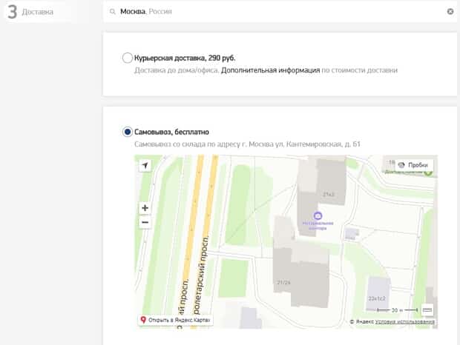The image size is (460, 345).
Task: Open map in Яндекс Картах
Action: (176, 321)
